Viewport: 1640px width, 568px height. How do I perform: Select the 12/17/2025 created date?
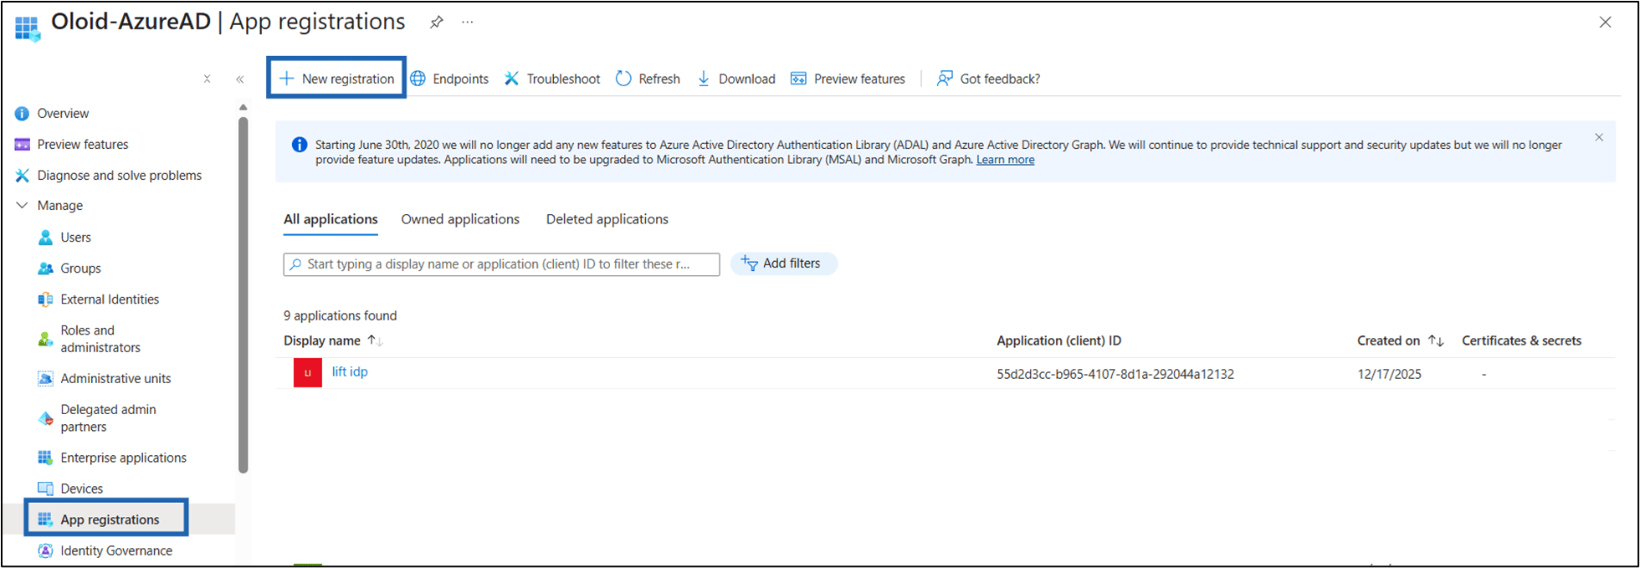point(1389,375)
